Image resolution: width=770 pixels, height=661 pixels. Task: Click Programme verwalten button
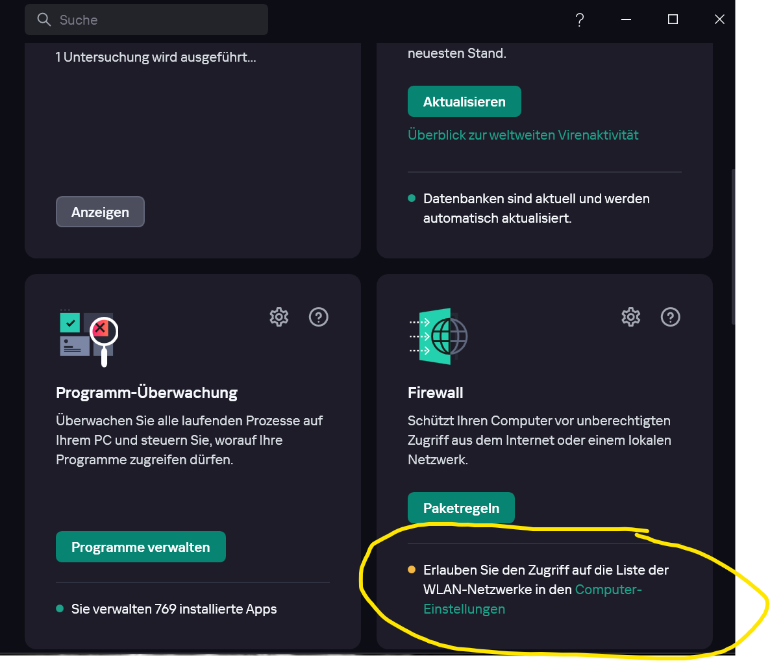141,547
